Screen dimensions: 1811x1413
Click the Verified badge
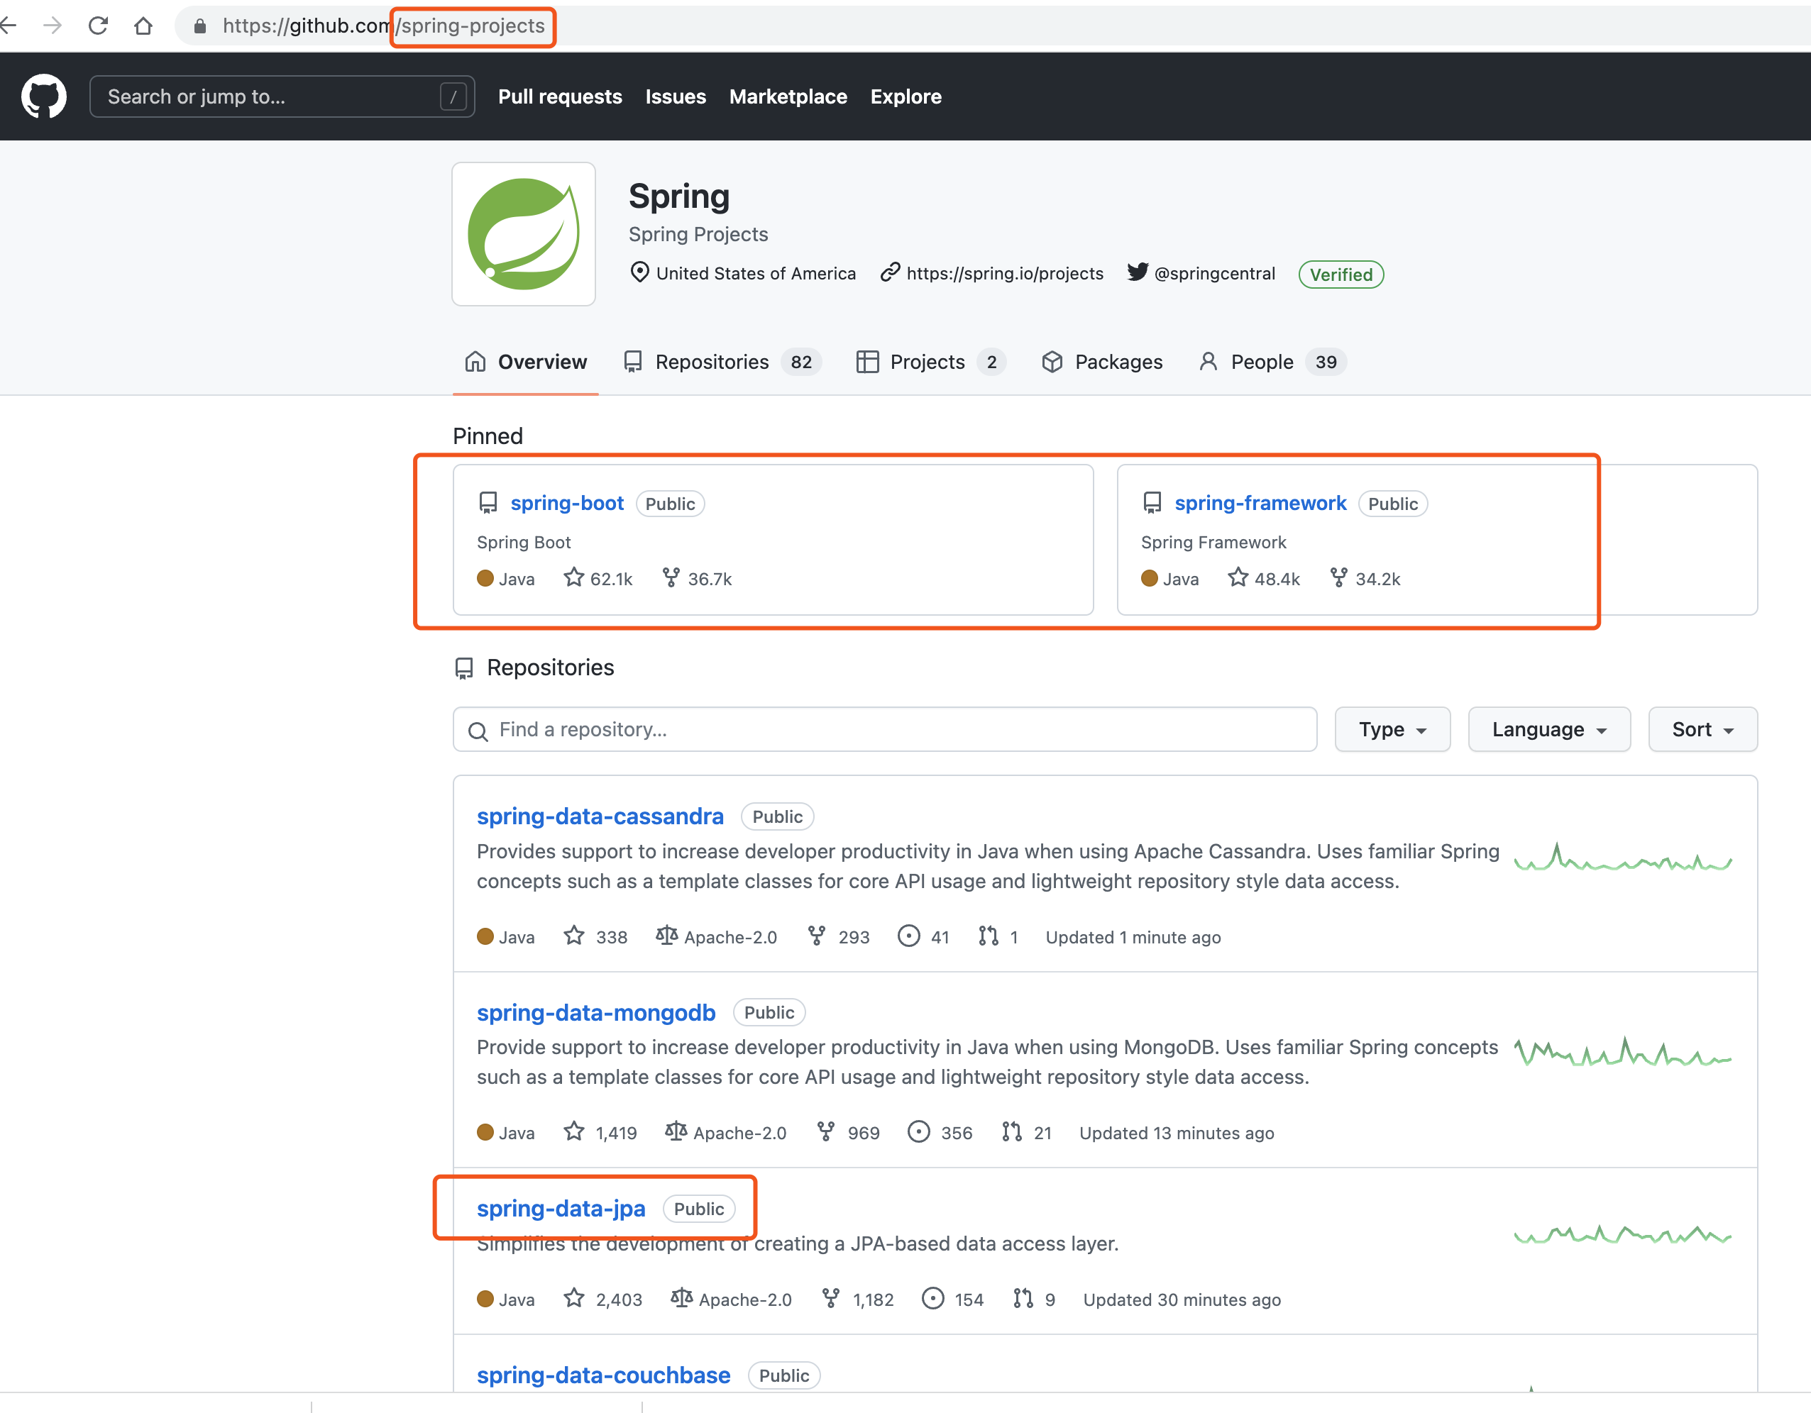point(1341,275)
